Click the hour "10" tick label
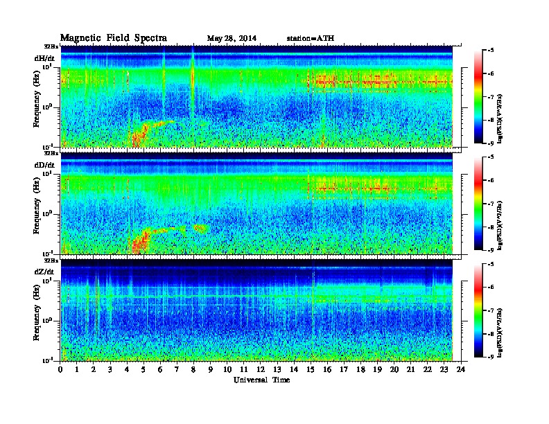Image resolution: width=549 pixels, height=424 pixels. point(227,370)
